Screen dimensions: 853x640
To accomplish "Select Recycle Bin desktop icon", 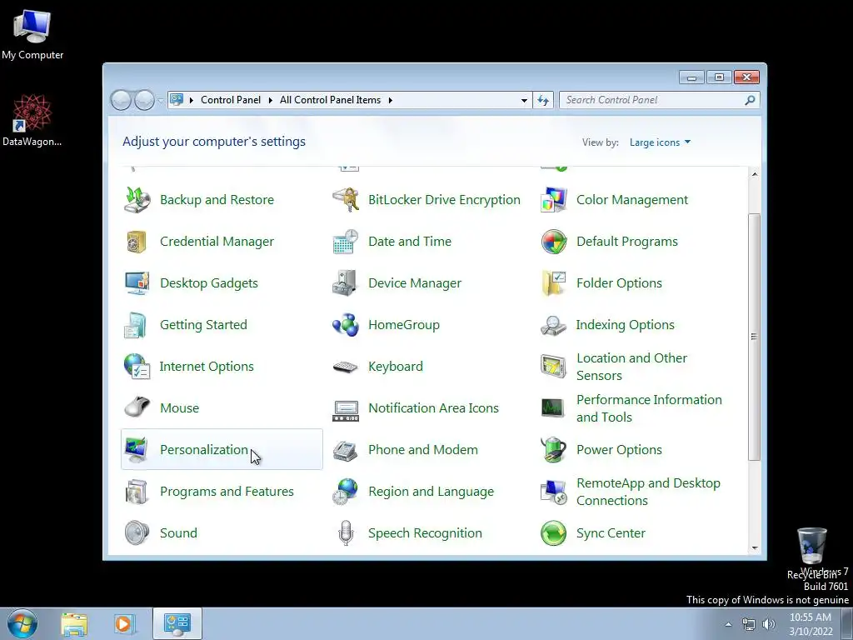I will point(811,553).
